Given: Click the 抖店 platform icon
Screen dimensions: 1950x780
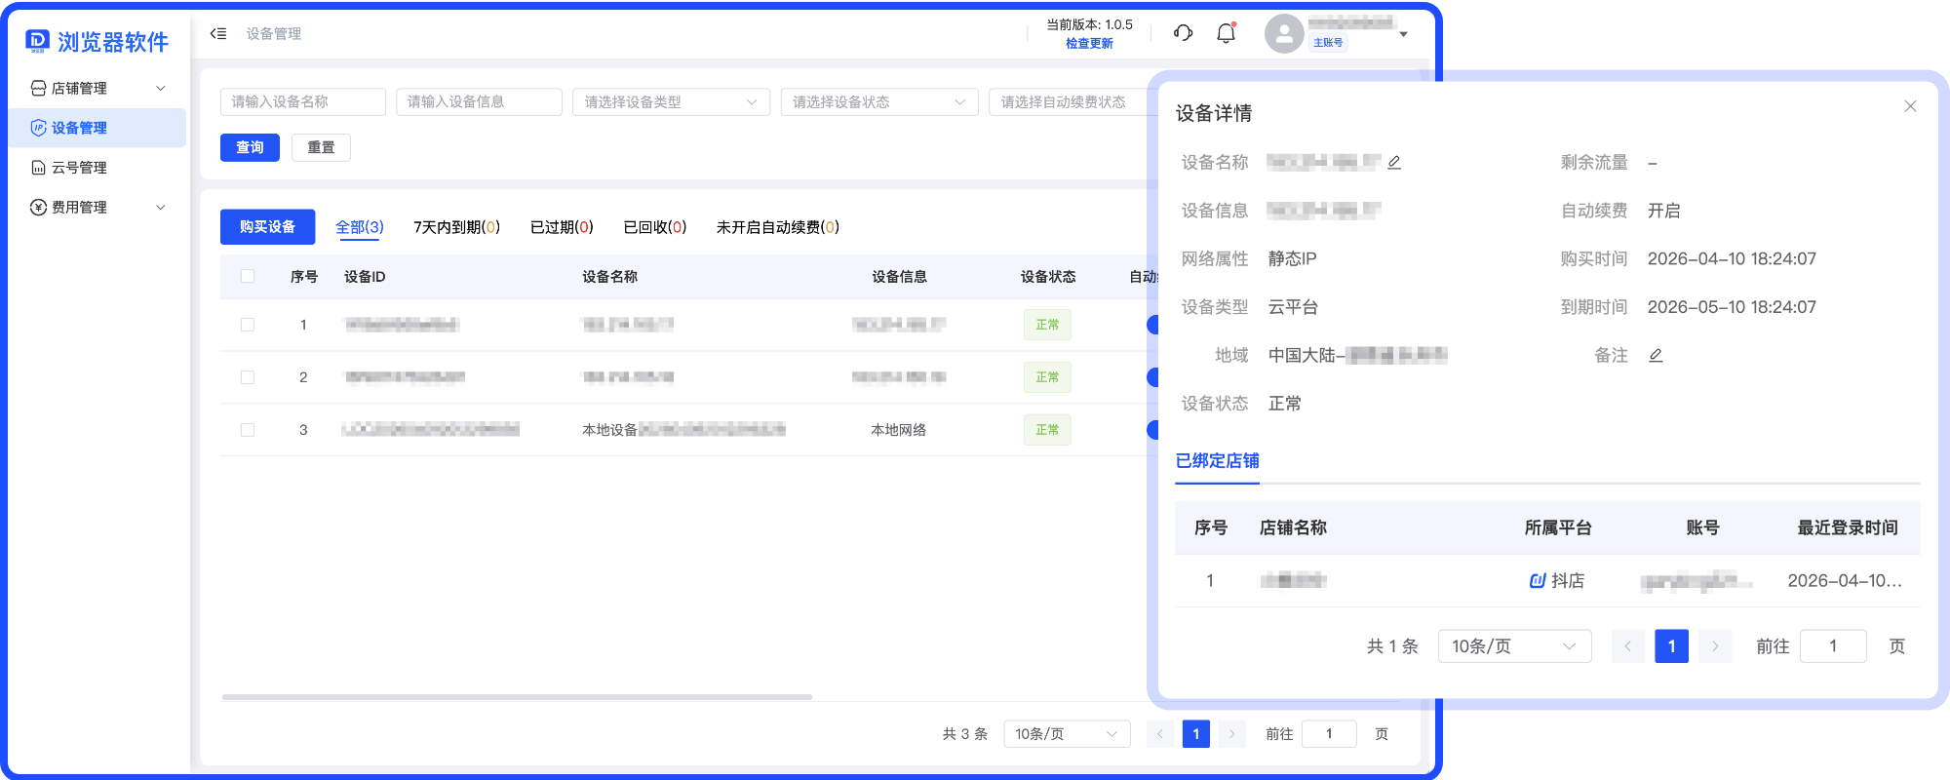Looking at the screenshot, I should coord(1538,580).
